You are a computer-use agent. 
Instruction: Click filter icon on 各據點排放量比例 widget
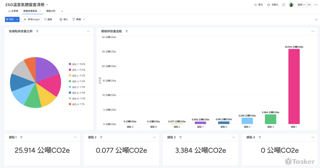point(37,31)
